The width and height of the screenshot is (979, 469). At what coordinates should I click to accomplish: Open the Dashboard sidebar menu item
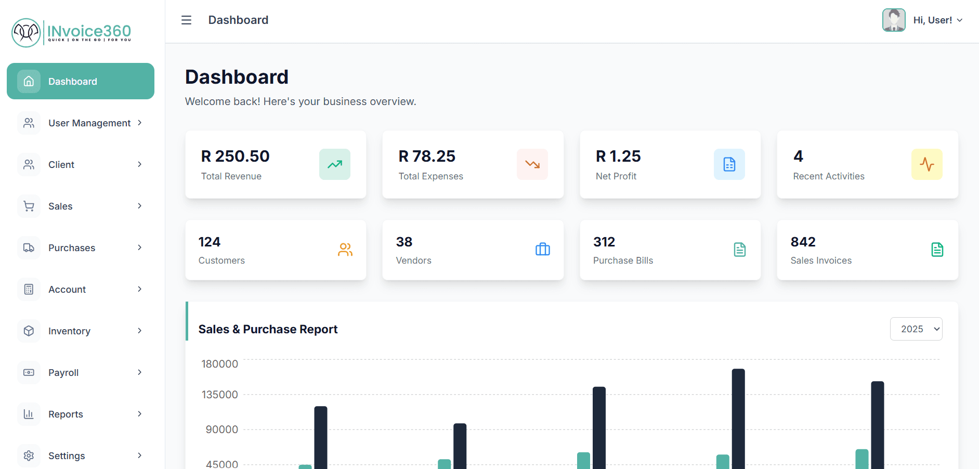click(81, 81)
